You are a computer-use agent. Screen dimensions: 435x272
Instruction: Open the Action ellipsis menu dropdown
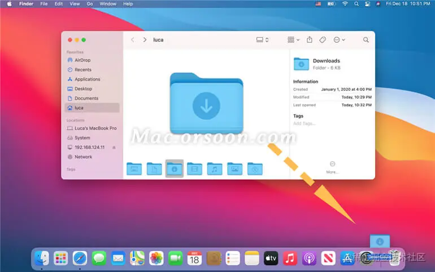[339, 40]
